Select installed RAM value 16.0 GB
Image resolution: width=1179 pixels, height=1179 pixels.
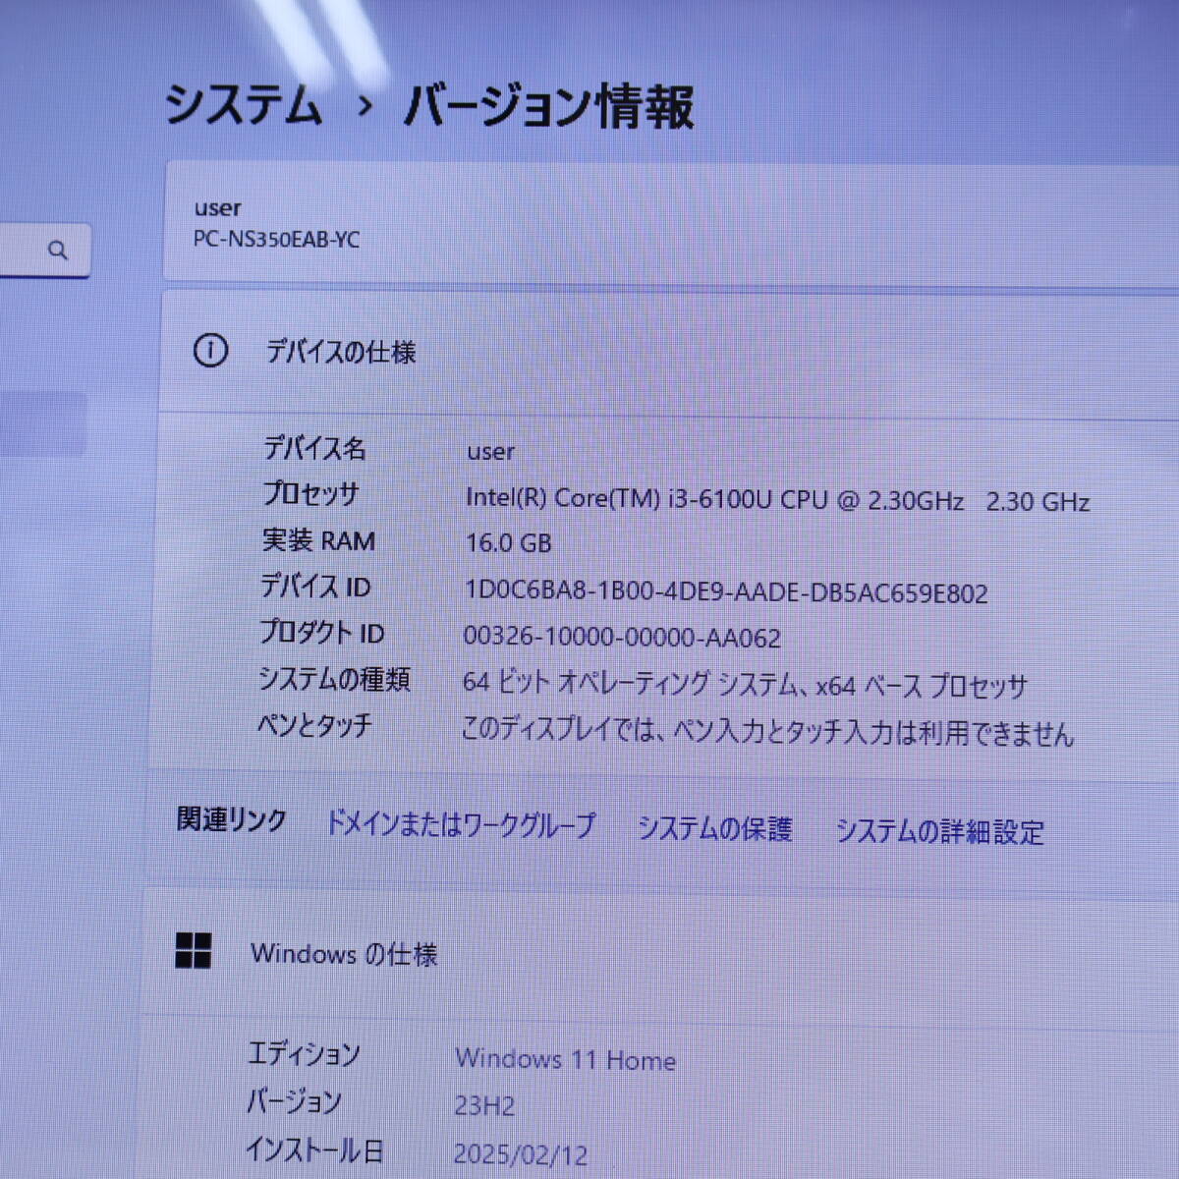508,542
